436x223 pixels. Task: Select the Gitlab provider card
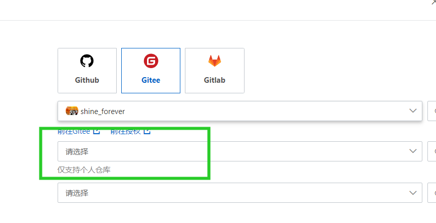[x=215, y=71]
